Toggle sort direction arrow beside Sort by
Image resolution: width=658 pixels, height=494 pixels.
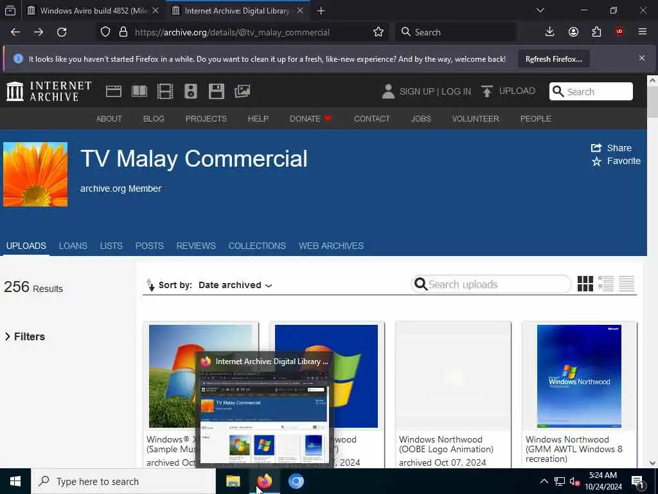[150, 285]
